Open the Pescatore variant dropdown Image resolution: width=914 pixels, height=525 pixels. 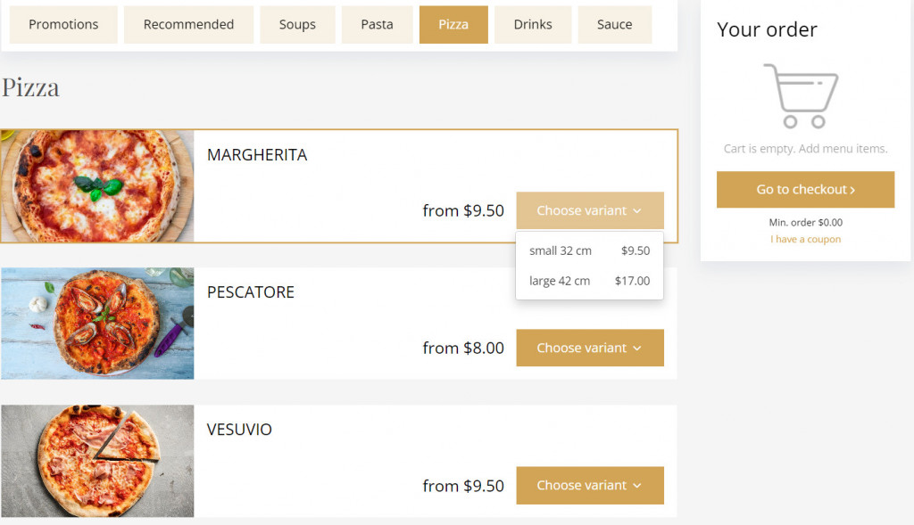(x=589, y=348)
